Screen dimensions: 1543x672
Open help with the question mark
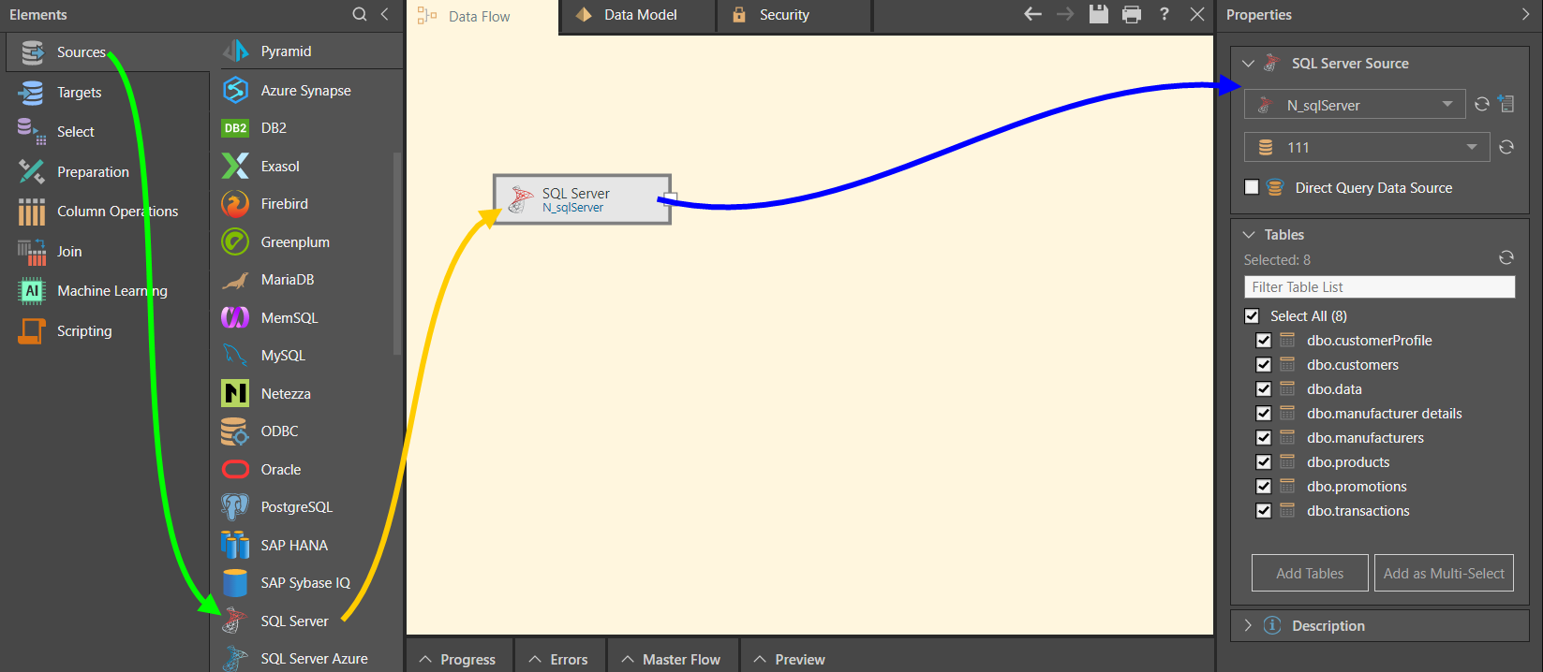1165,14
